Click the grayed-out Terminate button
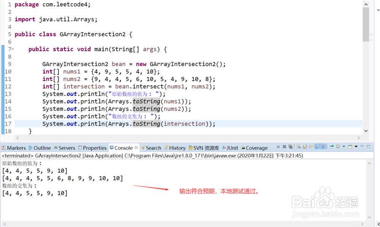 tap(278, 147)
